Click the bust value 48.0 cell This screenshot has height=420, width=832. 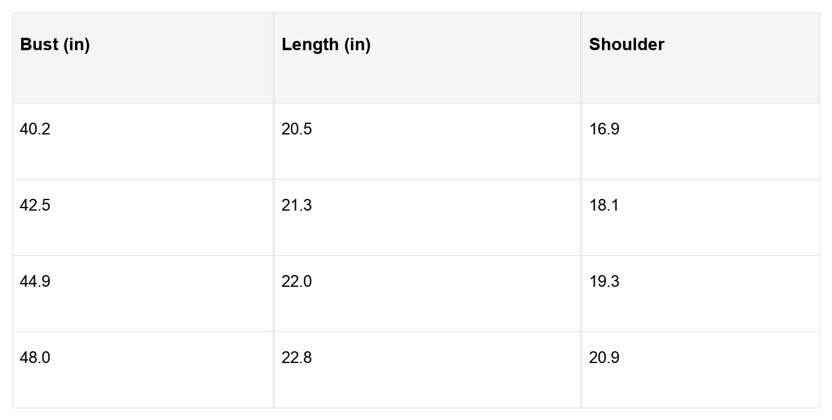(x=35, y=357)
